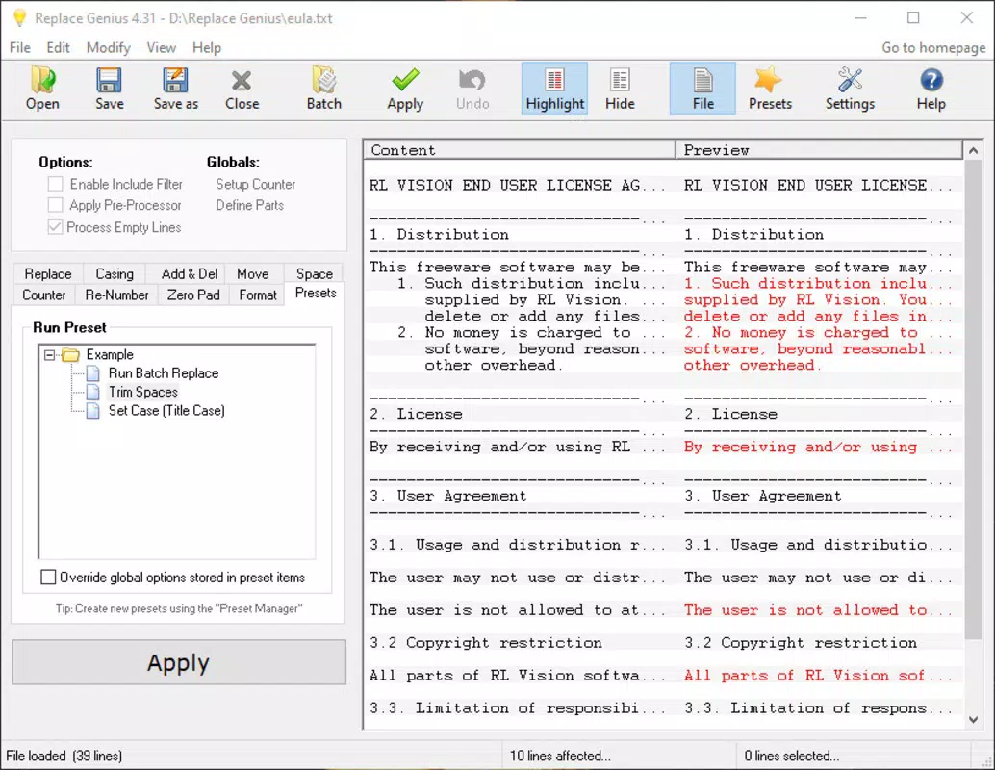The height and width of the screenshot is (770, 995).
Task: Click Go to homepage link
Action: tap(933, 47)
